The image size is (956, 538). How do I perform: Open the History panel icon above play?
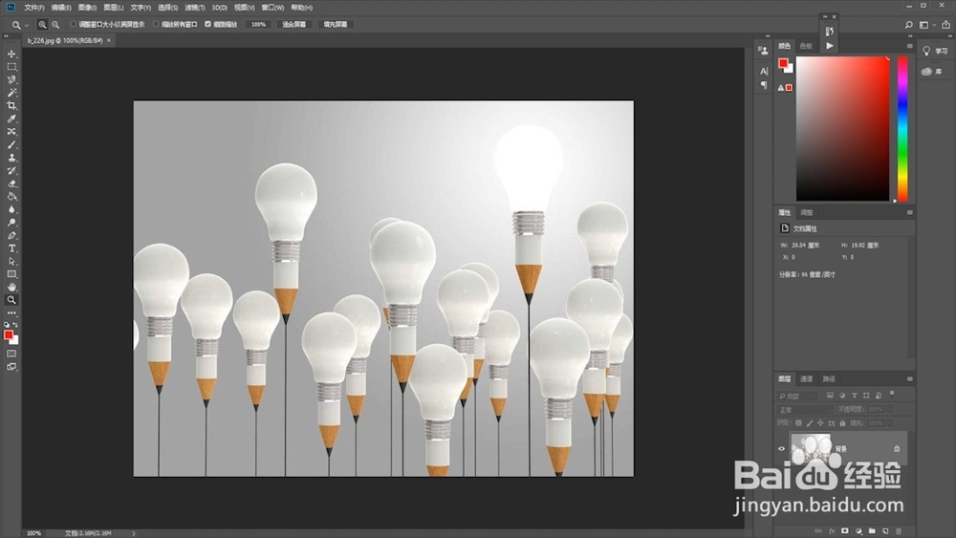point(829,32)
